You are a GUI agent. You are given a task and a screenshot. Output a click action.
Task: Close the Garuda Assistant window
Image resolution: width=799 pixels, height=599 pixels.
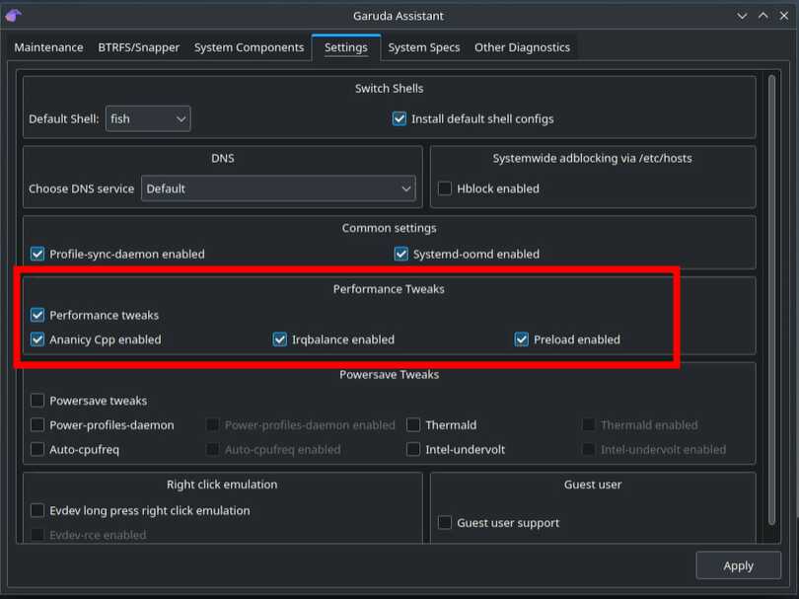pyautogui.click(x=784, y=16)
